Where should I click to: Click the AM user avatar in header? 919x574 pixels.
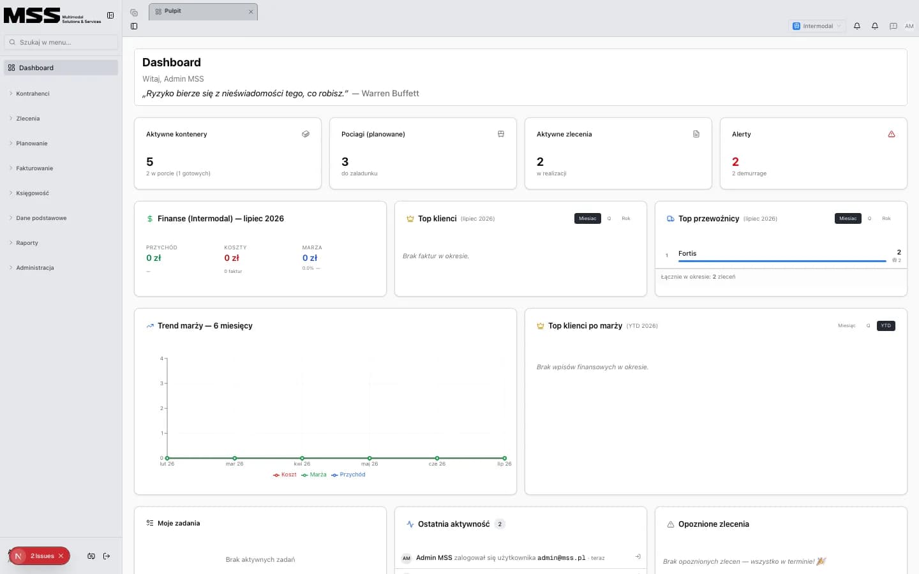[x=909, y=26]
